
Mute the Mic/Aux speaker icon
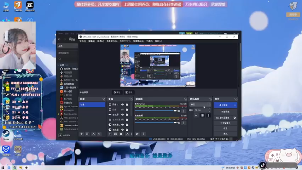[x=179, y=111]
